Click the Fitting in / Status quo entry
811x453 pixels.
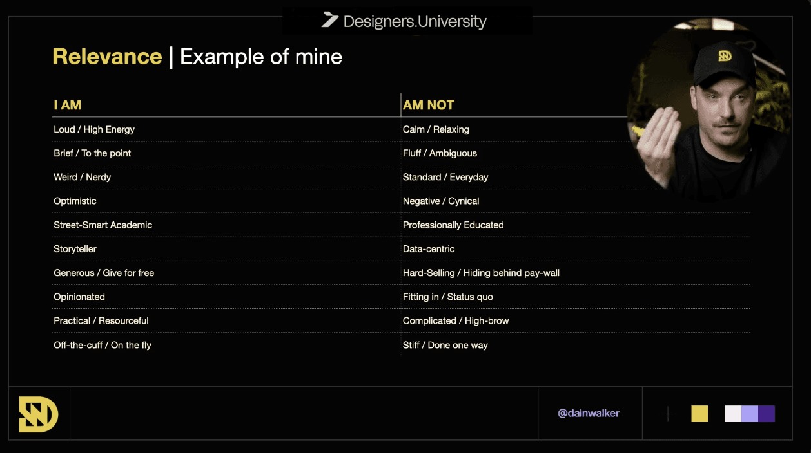pos(448,297)
